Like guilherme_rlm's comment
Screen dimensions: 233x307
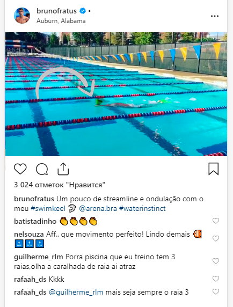[216, 261]
